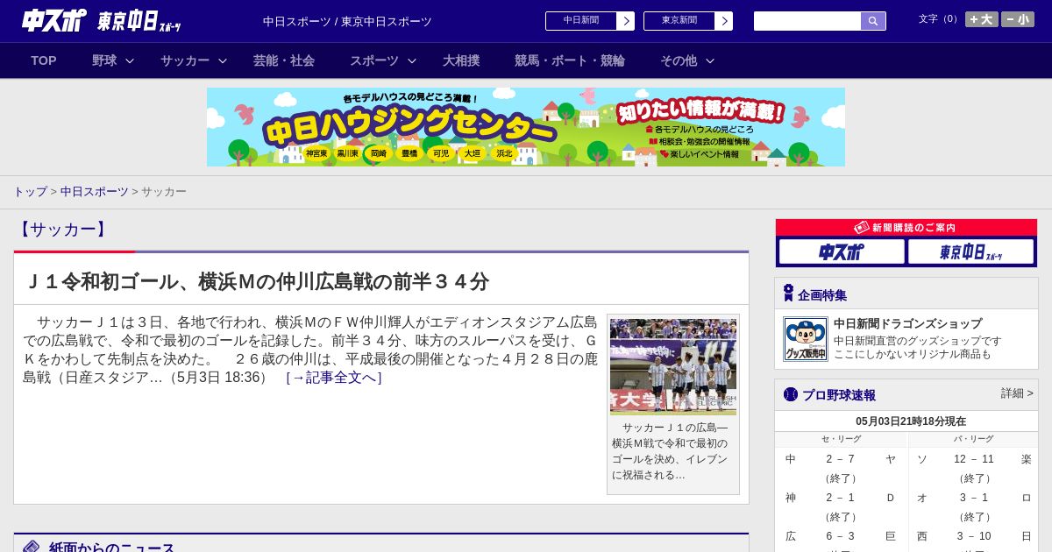Click the 05月03日21時18分現在 timestamp
The width and height of the screenshot is (1052, 552).
911,421
